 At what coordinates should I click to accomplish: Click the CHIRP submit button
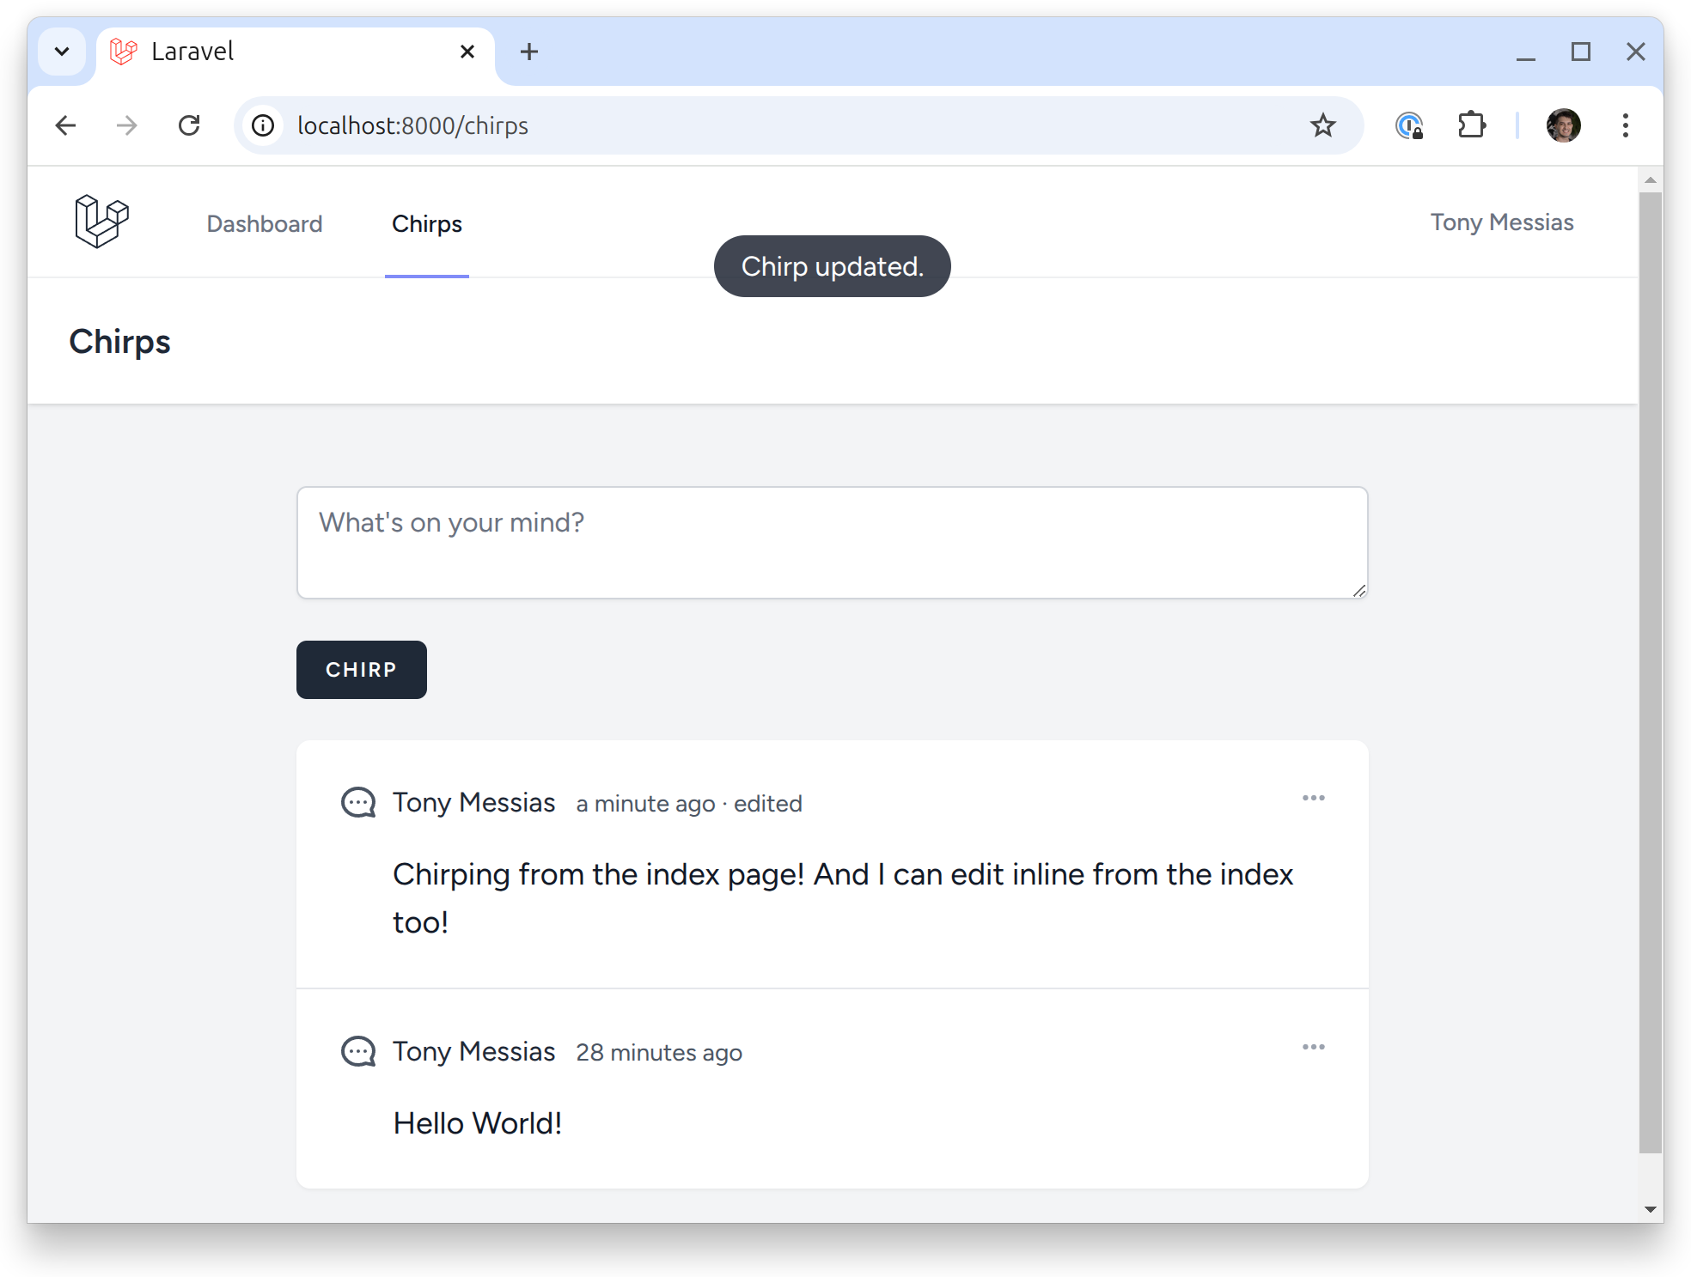[361, 668]
